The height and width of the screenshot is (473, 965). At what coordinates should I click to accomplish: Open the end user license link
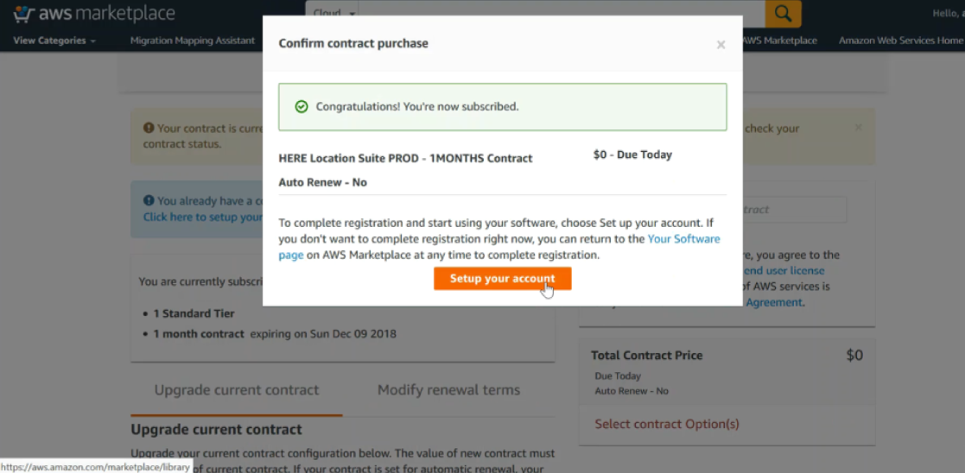click(784, 271)
